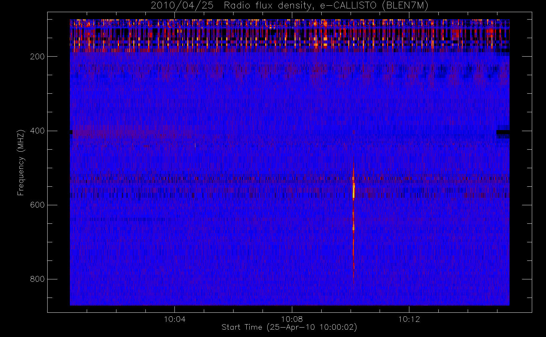
Task: Click the '400' frequency tick label
Action: pos(37,131)
